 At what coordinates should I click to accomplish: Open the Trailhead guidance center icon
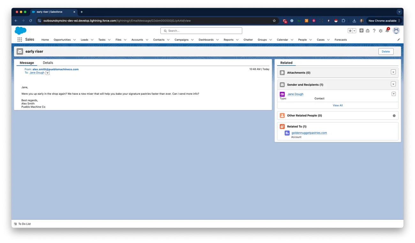tap(368, 31)
